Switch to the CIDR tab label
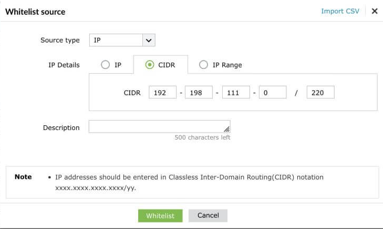 [167, 65]
